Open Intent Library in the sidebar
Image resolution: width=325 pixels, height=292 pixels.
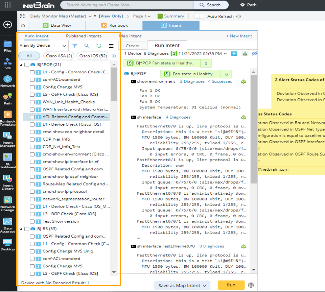tap(8, 182)
